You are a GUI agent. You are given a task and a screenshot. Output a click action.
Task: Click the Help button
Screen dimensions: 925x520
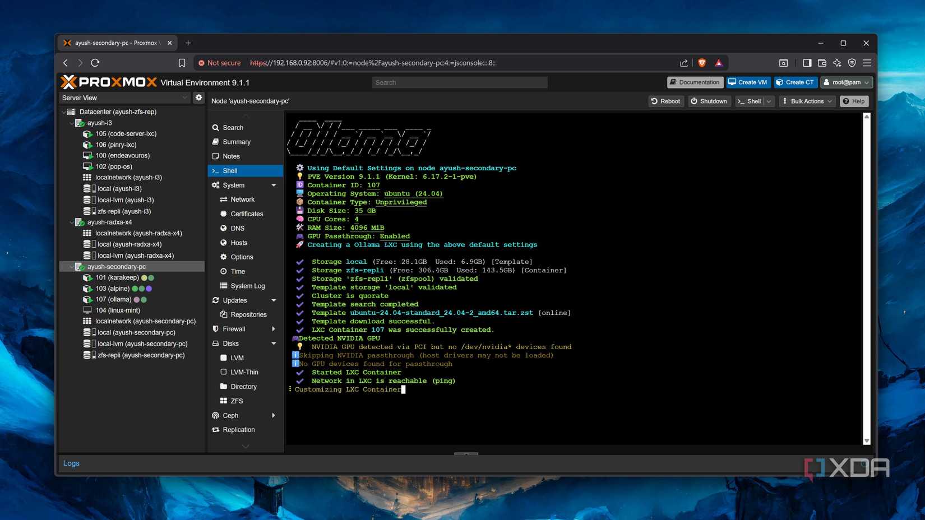coord(854,101)
